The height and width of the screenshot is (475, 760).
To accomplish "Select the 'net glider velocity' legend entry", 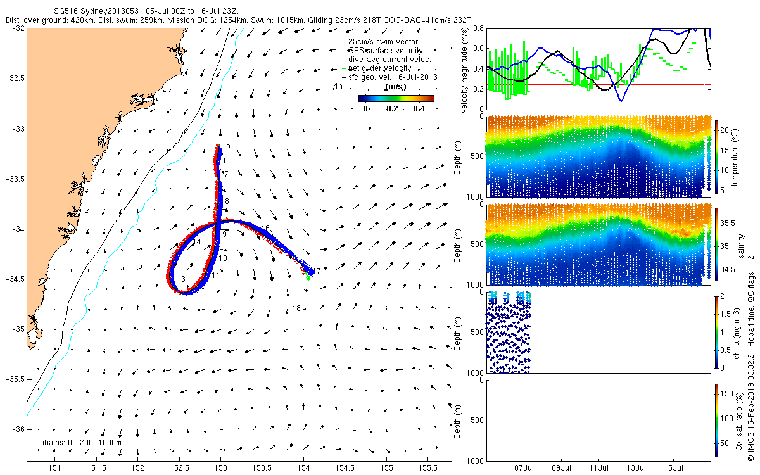I will click(376, 68).
